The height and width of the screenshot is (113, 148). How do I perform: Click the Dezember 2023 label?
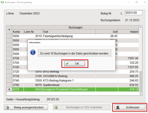pyautogui.click(x=30, y=13)
